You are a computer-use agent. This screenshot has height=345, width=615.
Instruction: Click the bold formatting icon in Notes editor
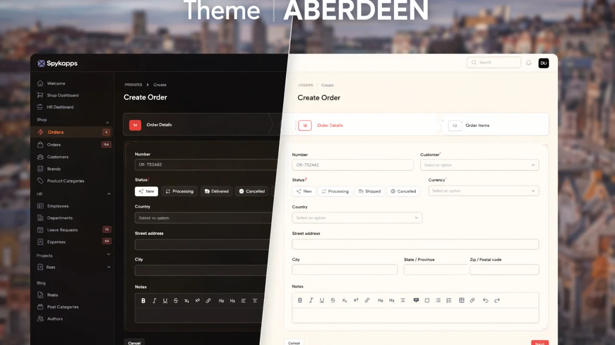point(300,300)
